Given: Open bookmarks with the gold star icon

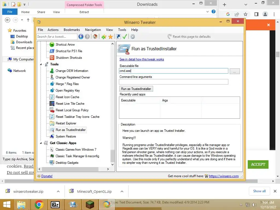Looking at the screenshot, I should click(x=110, y=37).
